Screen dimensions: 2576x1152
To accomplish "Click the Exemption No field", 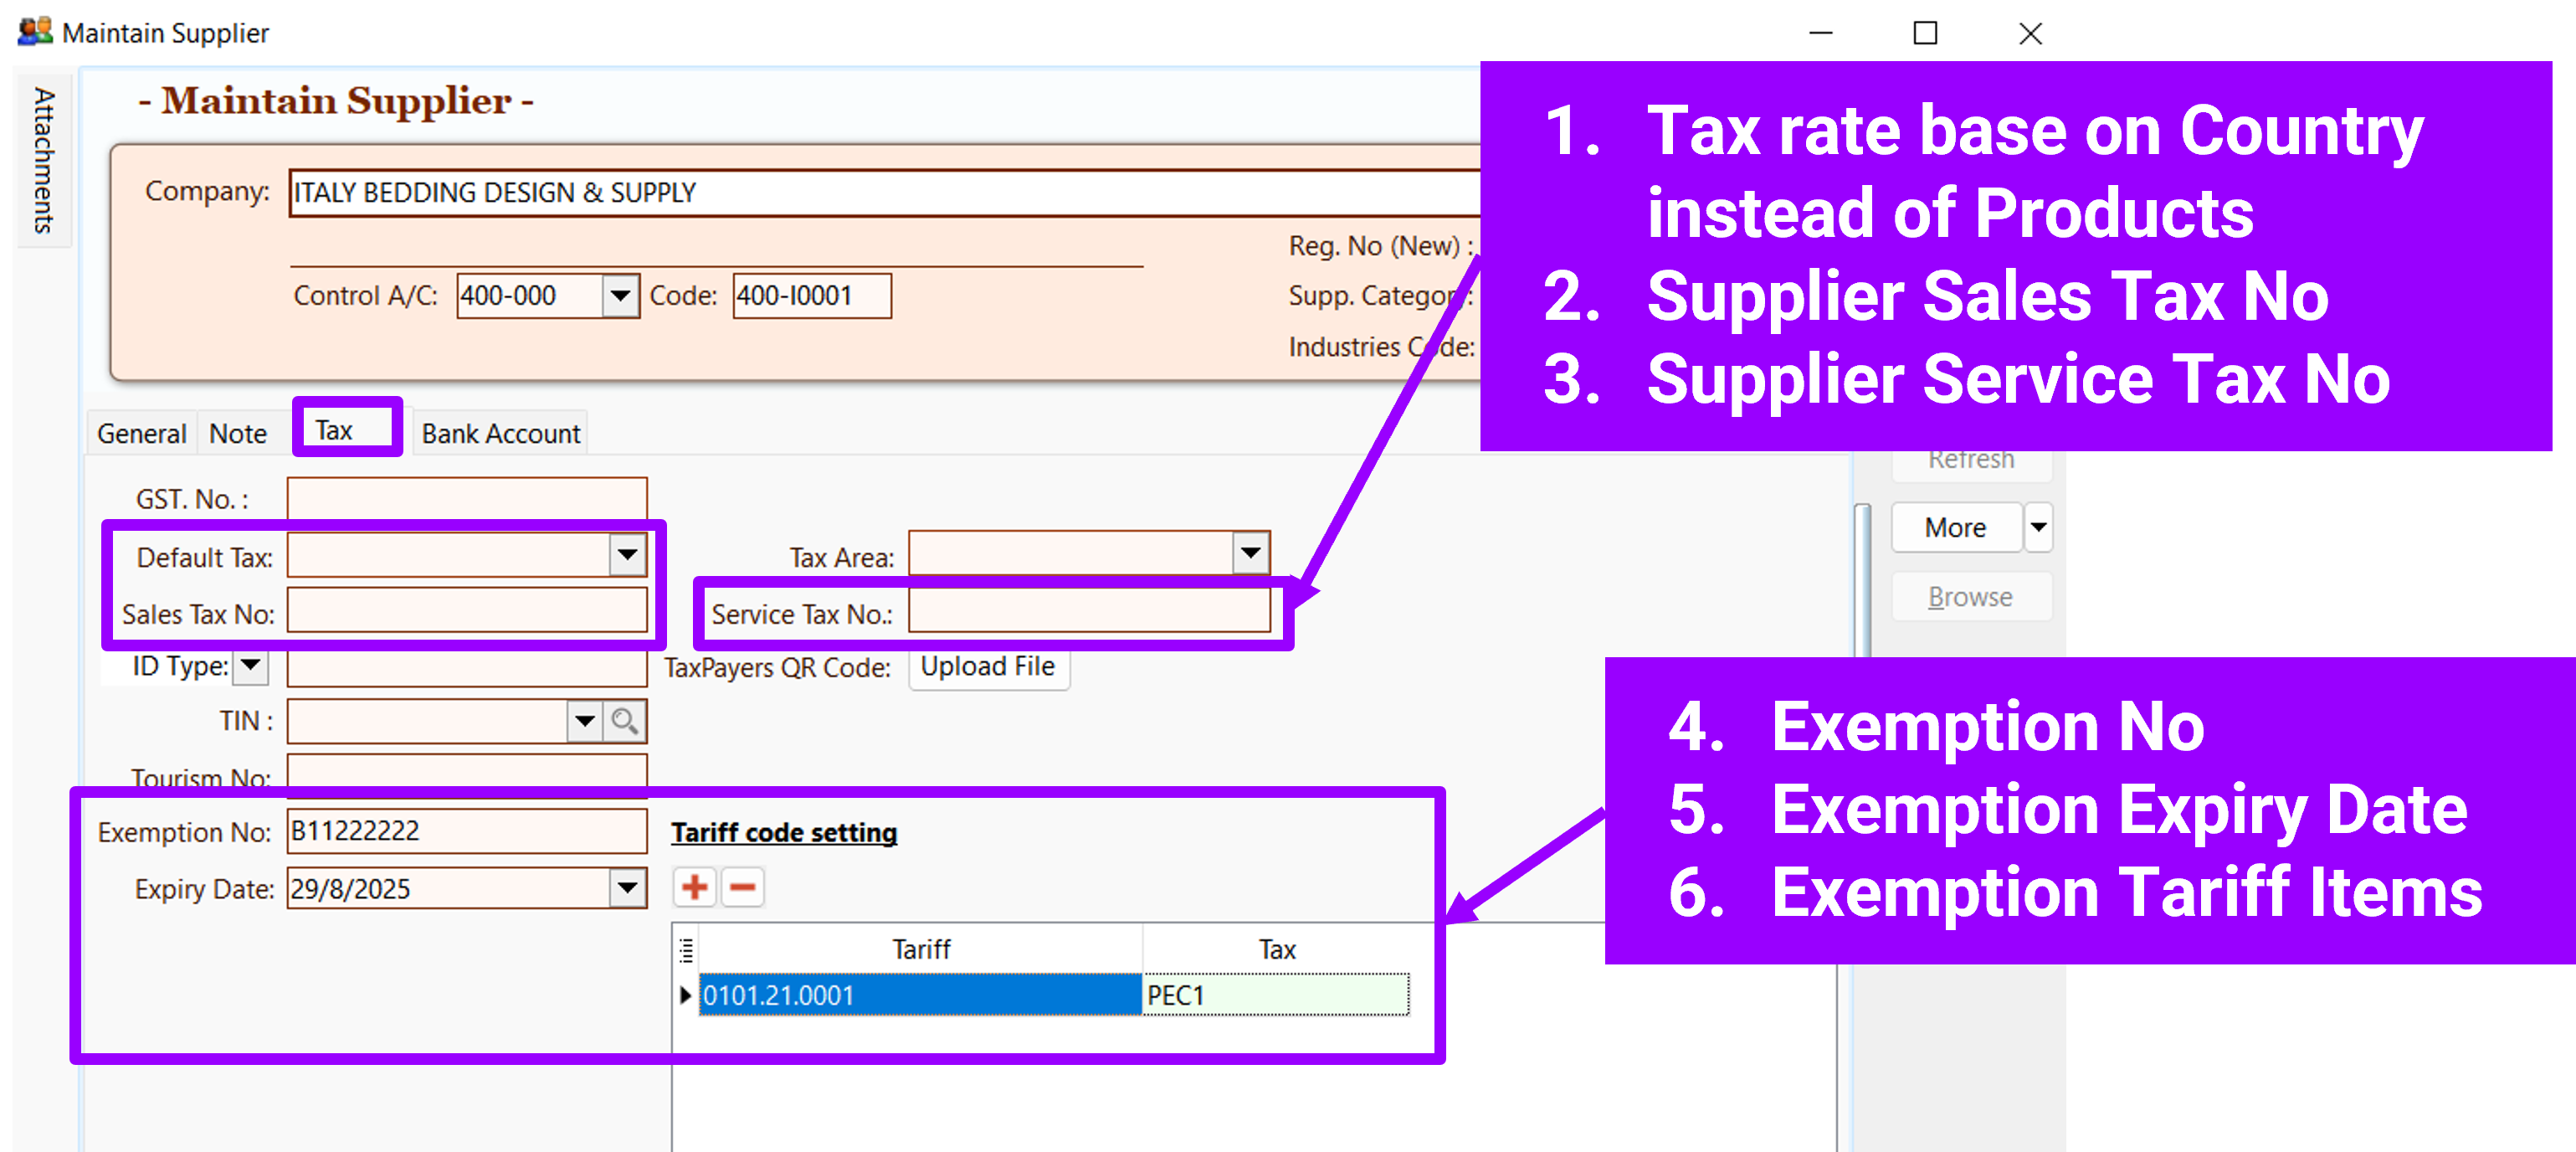I will [467, 831].
